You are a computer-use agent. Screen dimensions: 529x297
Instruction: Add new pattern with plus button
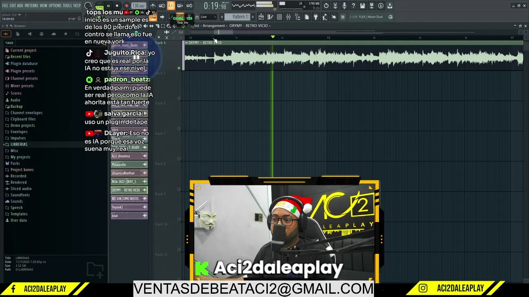coord(253,17)
